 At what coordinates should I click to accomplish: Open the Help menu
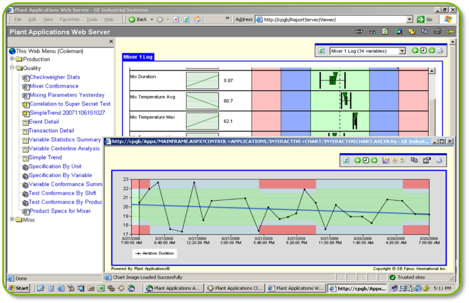point(109,19)
